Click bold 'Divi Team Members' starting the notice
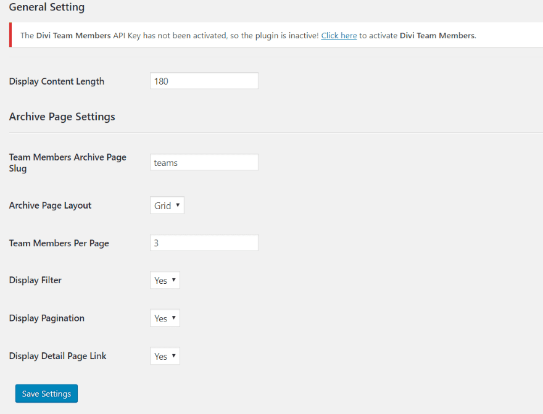This screenshot has height=414, width=543. click(x=73, y=36)
